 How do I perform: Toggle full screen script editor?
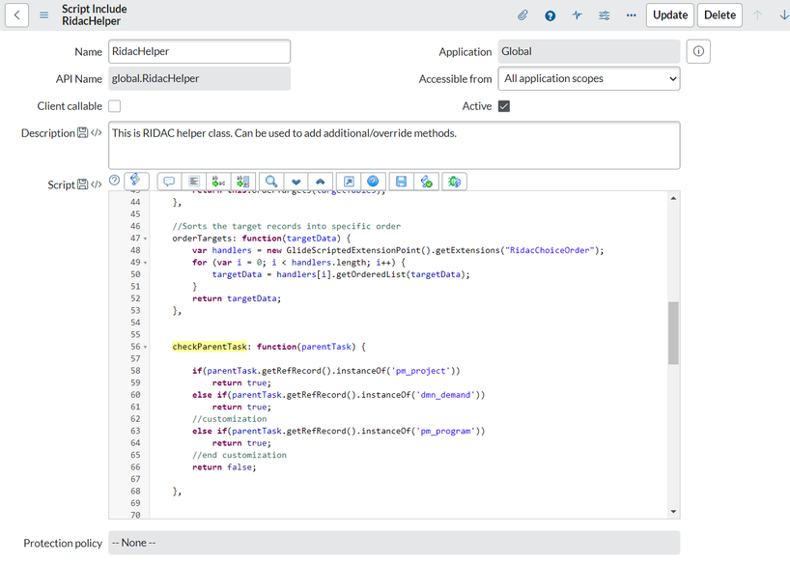click(x=349, y=182)
